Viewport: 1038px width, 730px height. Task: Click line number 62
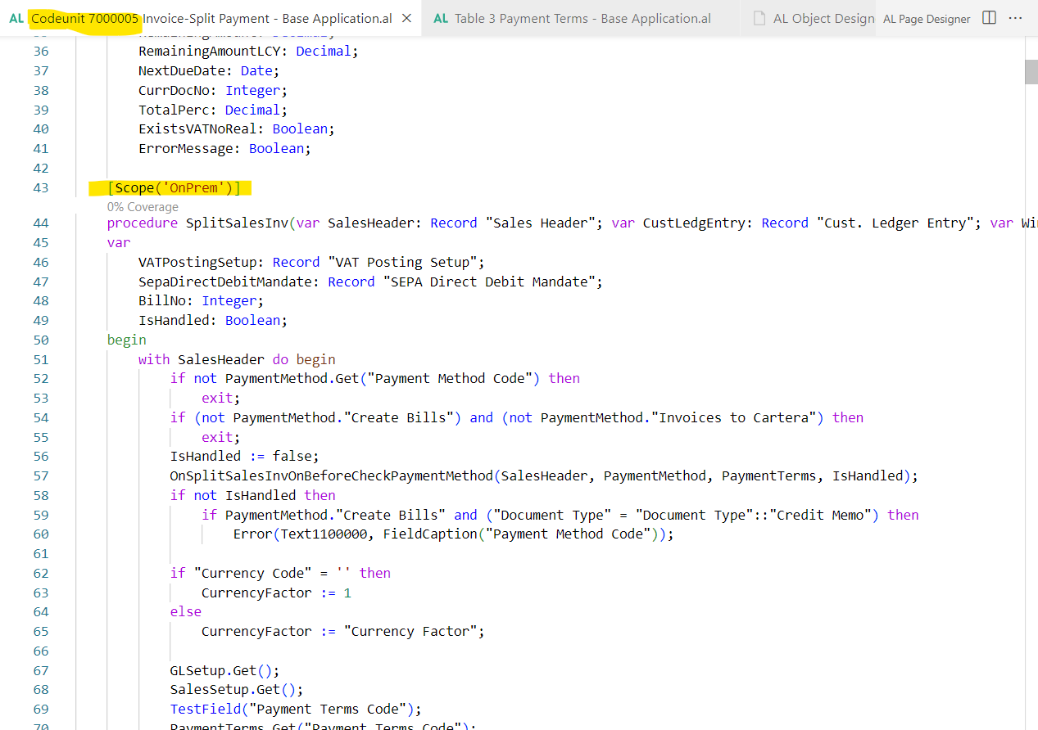click(40, 573)
